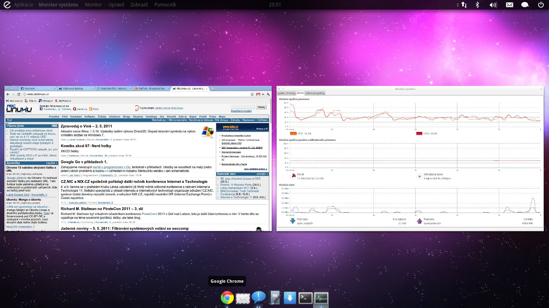
Task: Open the messaging envelope indicator in the top panel
Action: tap(509, 5)
